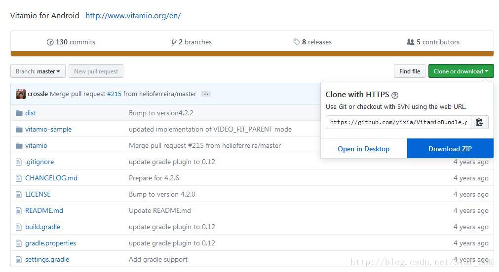Click the .gitignore file icon
The image size is (499, 272).
[x=19, y=162]
